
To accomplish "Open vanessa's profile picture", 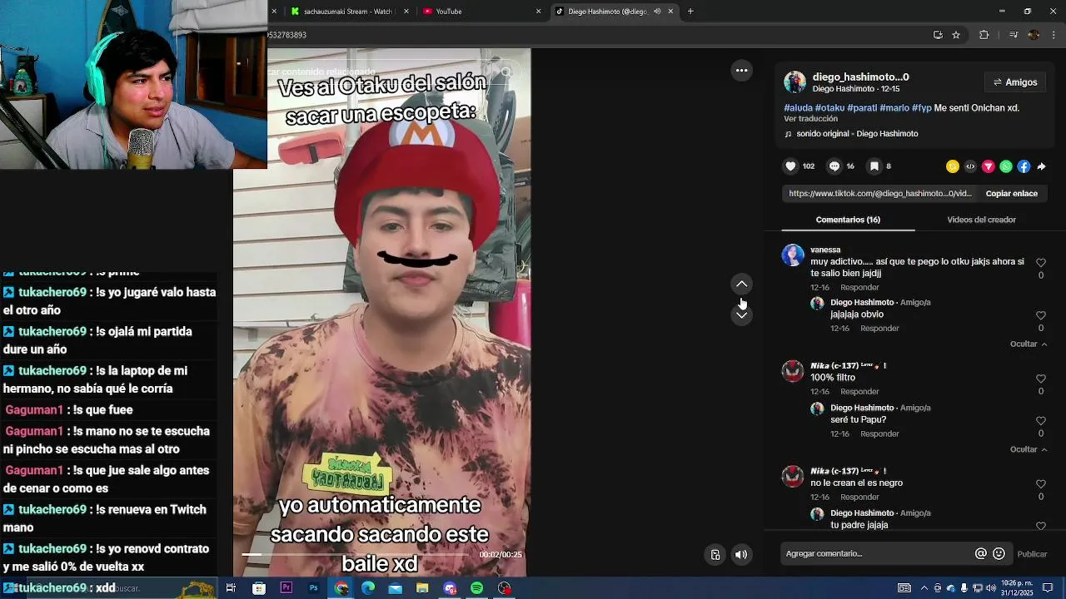I will pyautogui.click(x=793, y=255).
